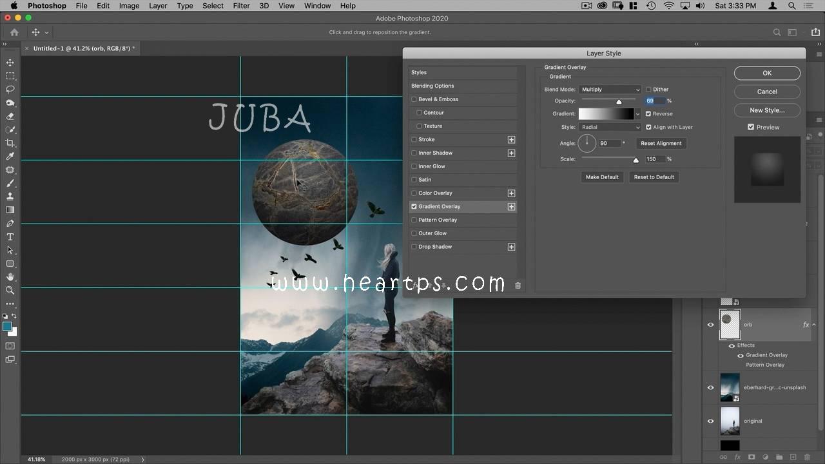The image size is (825, 464).
Task: Click the gradient preview bar
Action: [x=606, y=114]
